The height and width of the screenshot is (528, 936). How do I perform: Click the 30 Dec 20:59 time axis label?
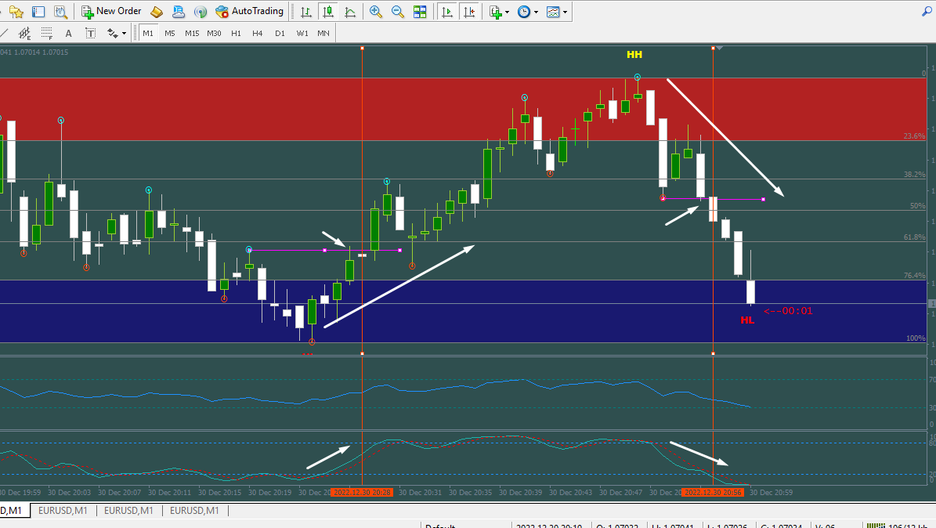pos(772,493)
